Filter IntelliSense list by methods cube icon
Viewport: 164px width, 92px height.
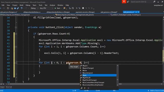[x=88, y=88]
